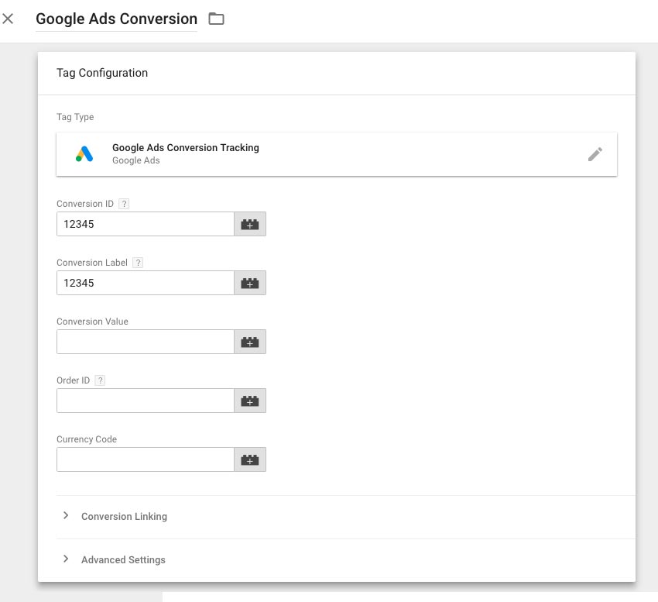Click the Conversion Value input field

(146, 342)
